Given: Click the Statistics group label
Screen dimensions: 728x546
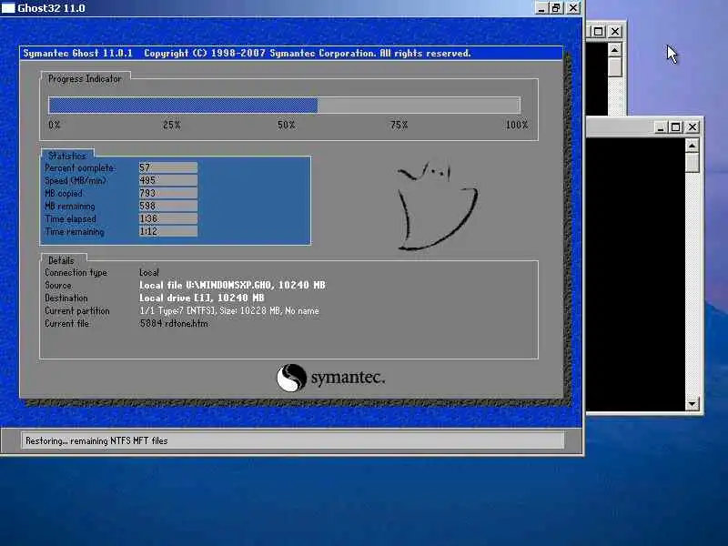Looking at the screenshot, I should tap(67, 156).
